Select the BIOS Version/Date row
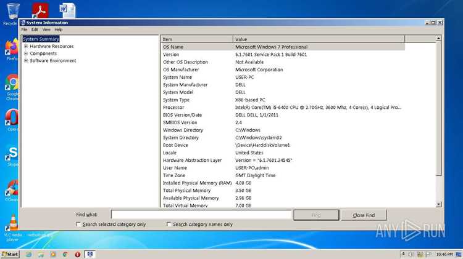Viewport: 463px width, 259px height. (x=283, y=115)
